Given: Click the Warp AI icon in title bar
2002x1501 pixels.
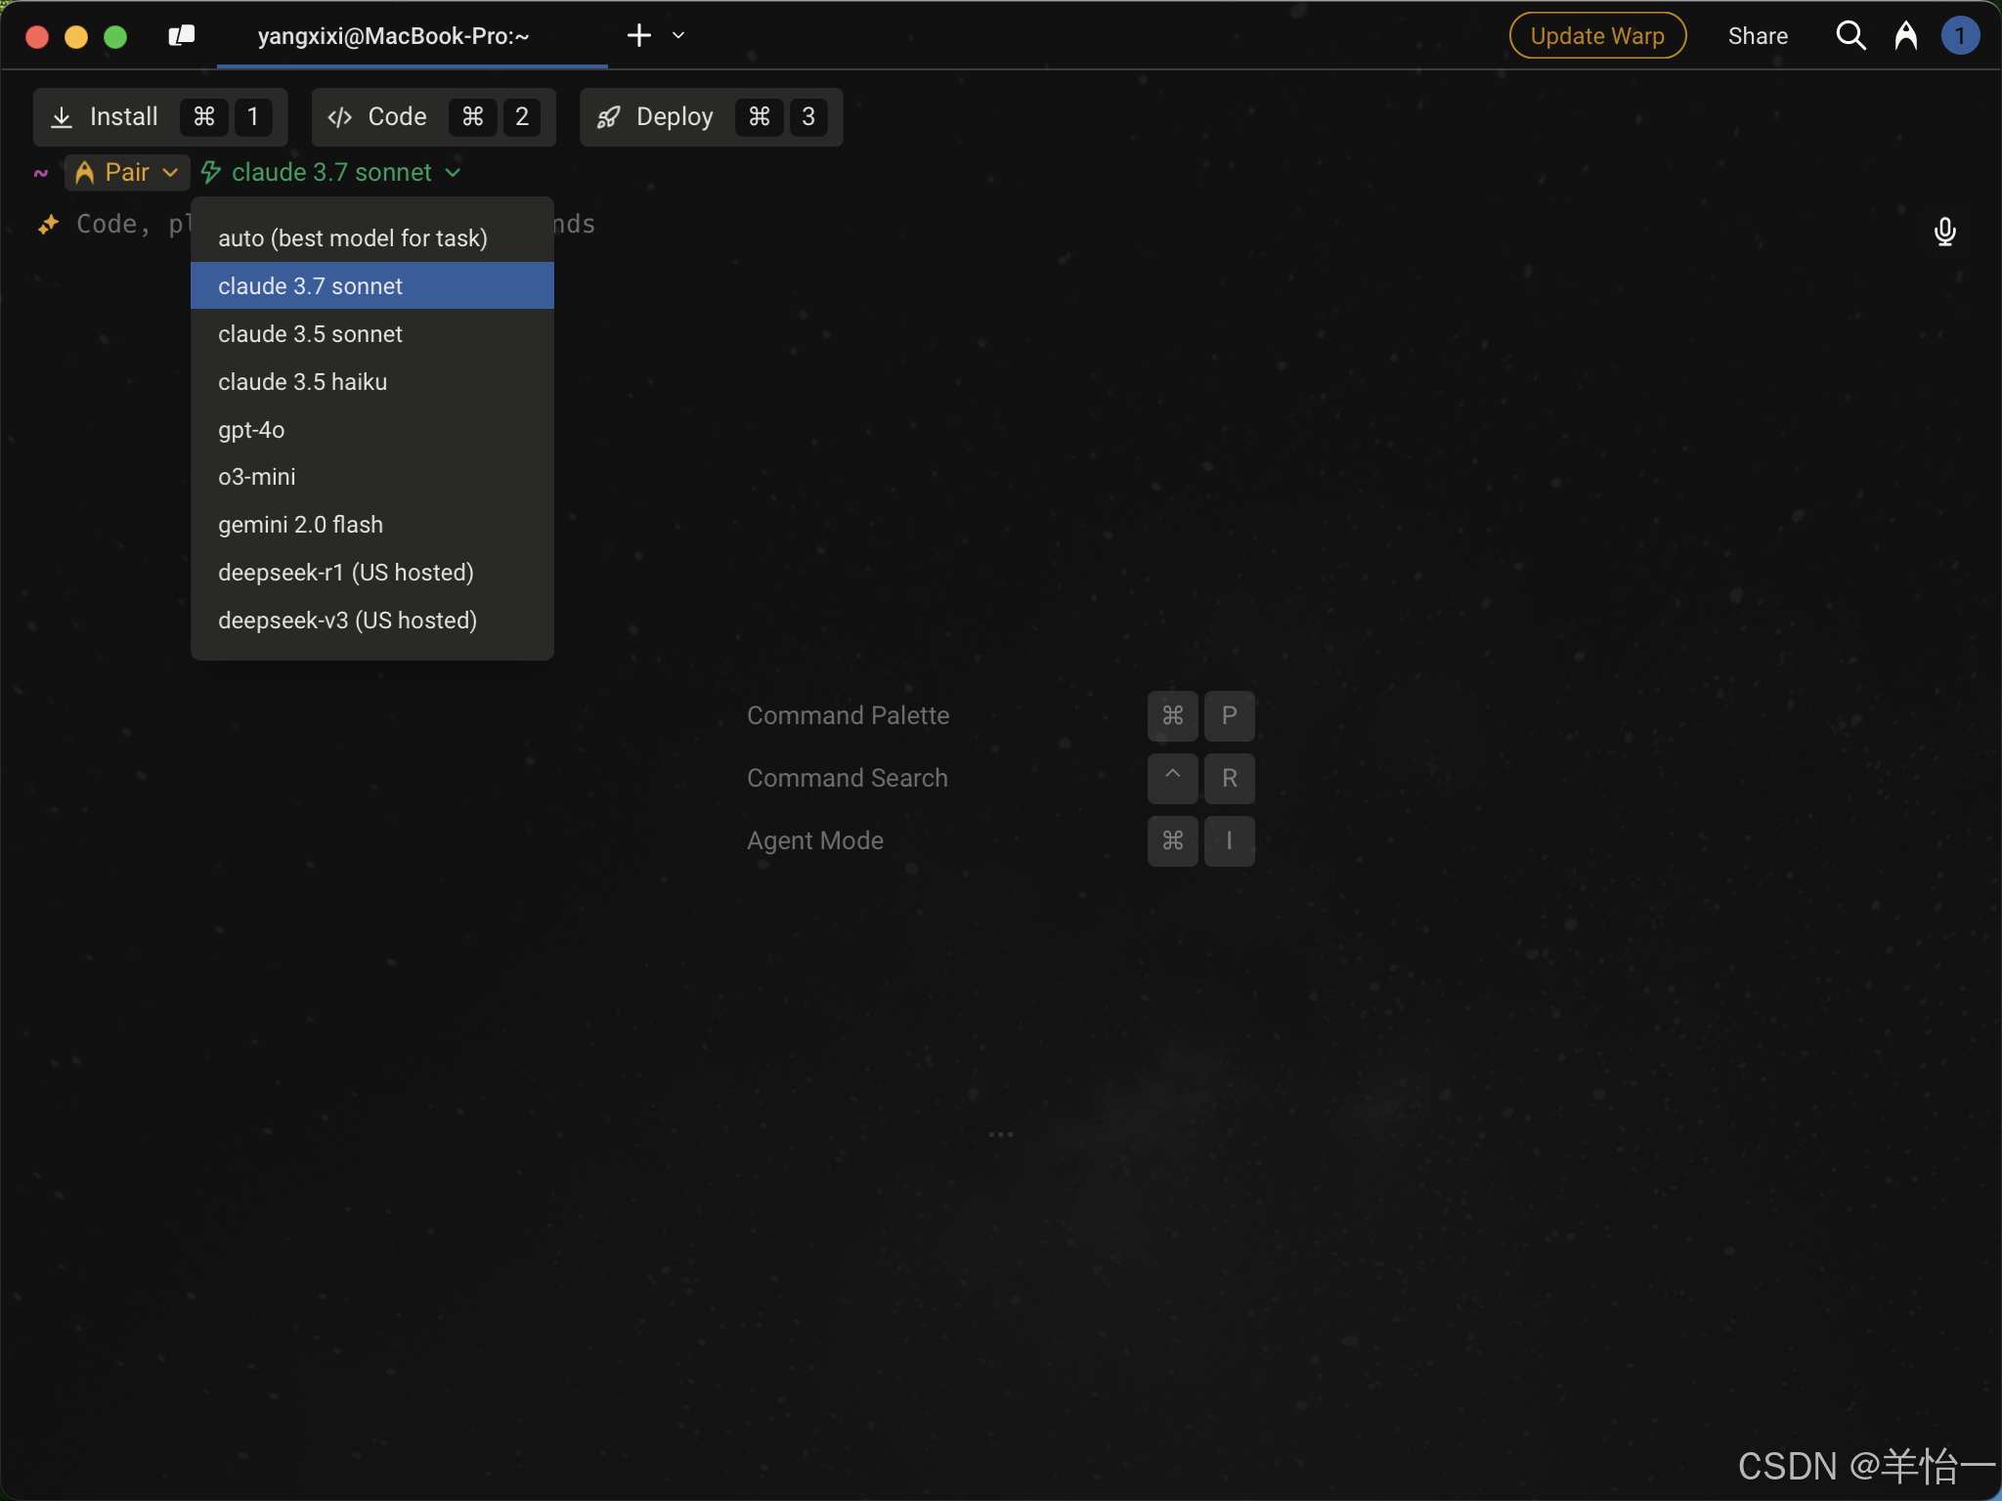Looking at the screenshot, I should 1905,36.
